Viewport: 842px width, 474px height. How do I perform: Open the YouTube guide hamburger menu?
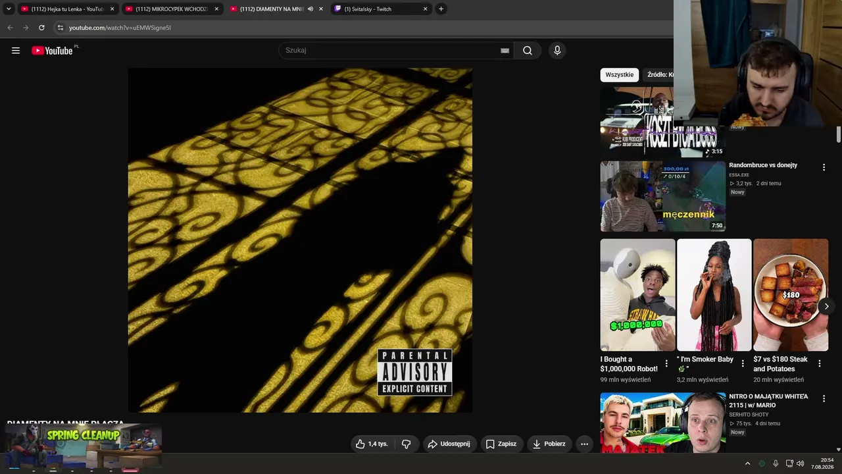[16, 51]
